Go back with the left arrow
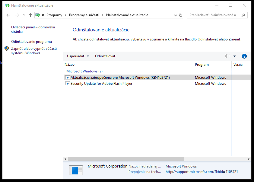The image size is (254, 182). [x=8, y=15]
